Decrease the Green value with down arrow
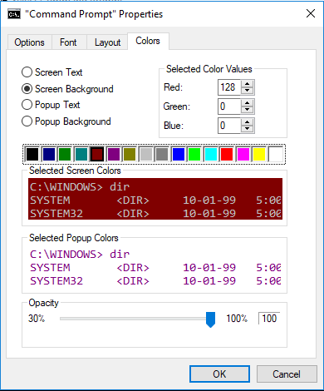This screenshot has height=391, width=324. 247,110
